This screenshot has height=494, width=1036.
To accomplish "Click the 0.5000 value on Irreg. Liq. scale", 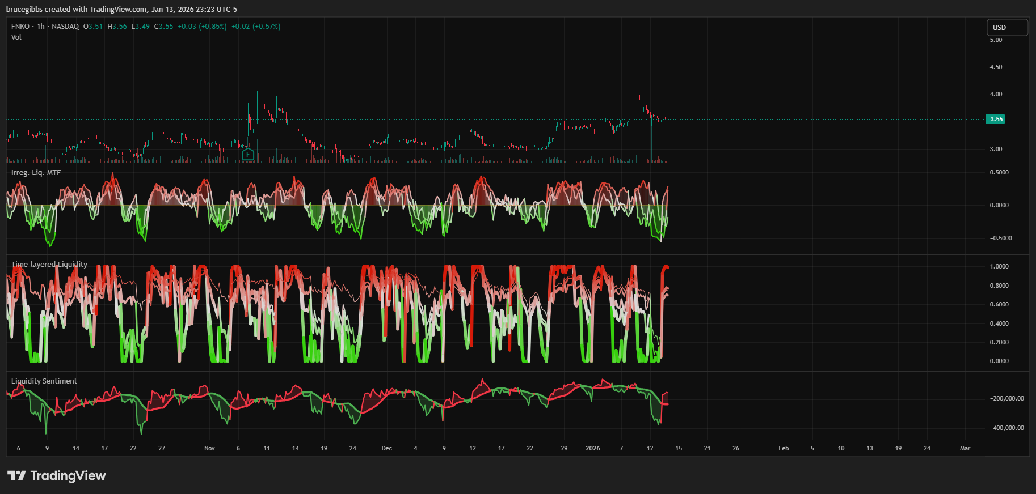I will [x=999, y=172].
